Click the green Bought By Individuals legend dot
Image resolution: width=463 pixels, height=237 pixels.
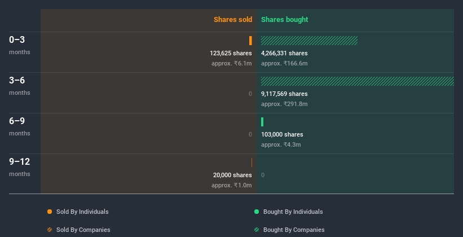click(257, 212)
